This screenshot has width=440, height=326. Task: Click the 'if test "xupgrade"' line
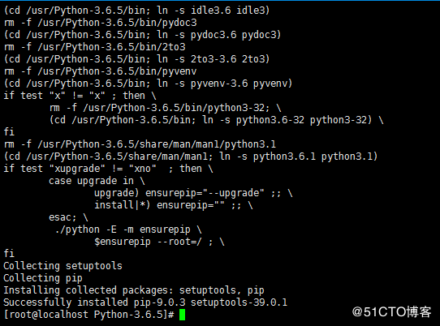[108, 169]
